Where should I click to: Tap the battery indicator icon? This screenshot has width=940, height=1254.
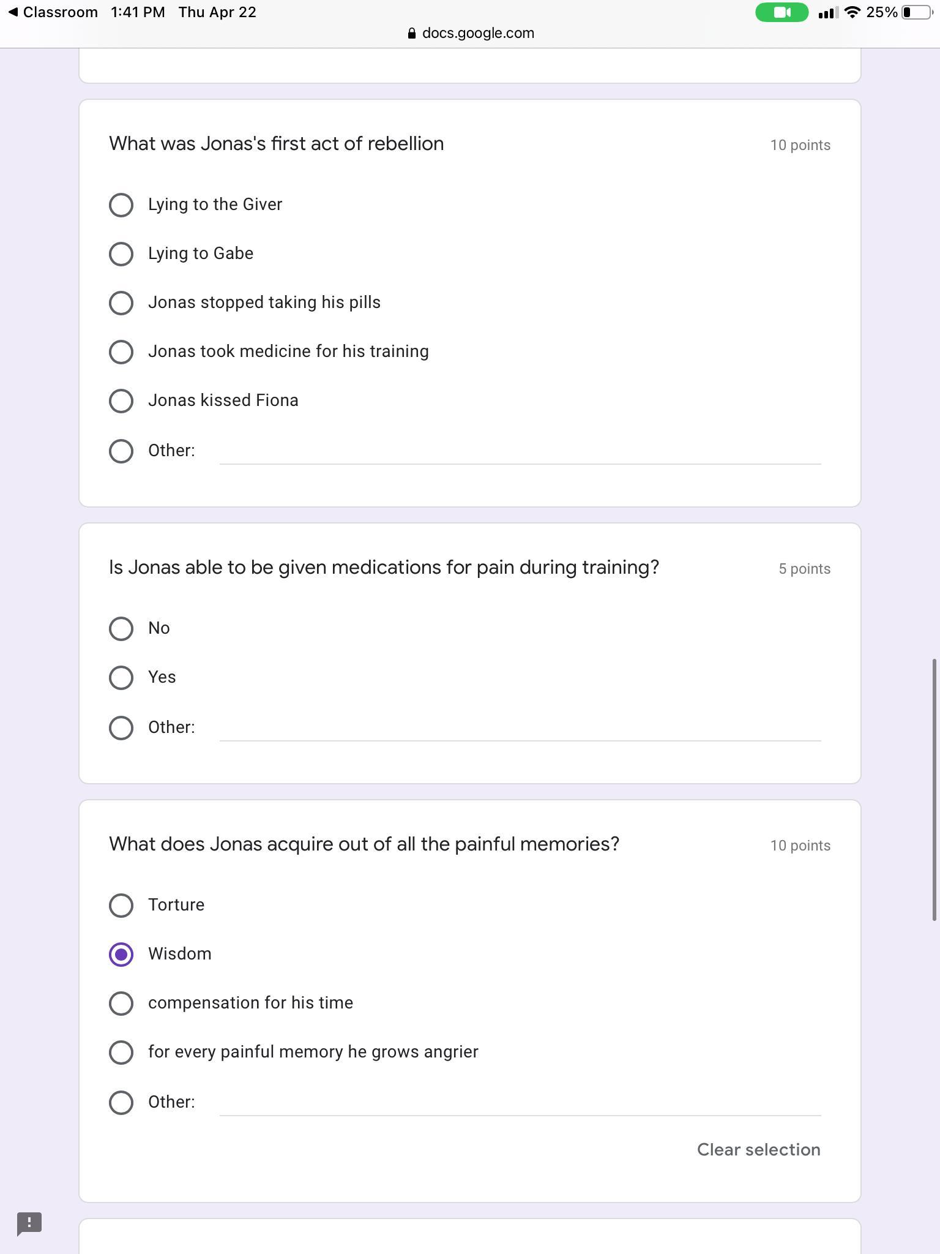point(918,12)
